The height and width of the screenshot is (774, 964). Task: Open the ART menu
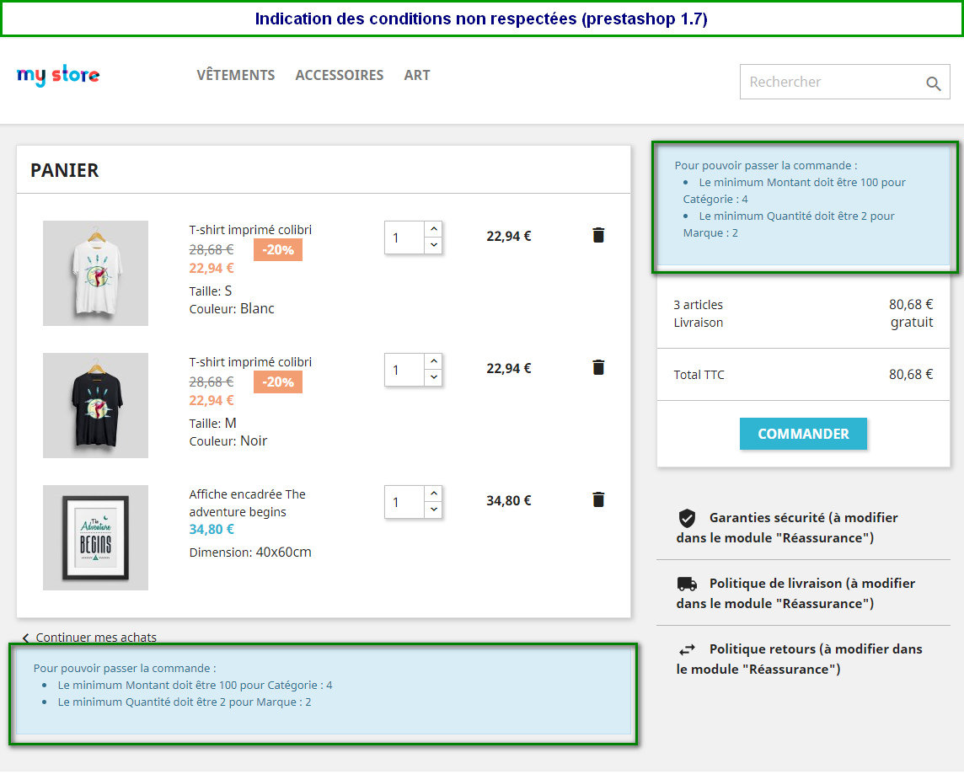pos(417,75)
